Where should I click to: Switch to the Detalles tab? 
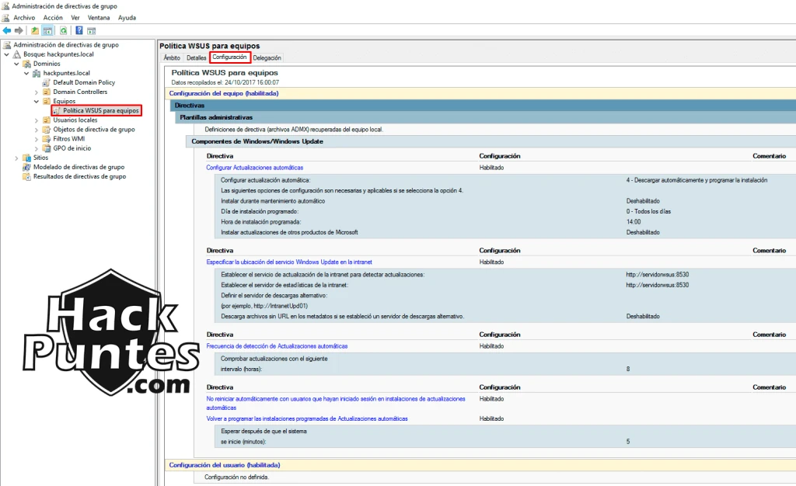(x=196, y=57)
